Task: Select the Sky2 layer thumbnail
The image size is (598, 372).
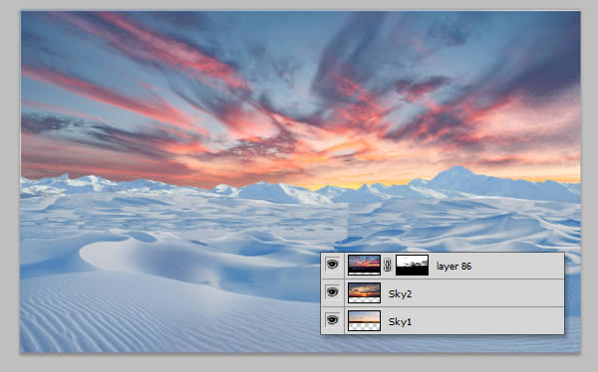Action: click(x=364, y=292)
